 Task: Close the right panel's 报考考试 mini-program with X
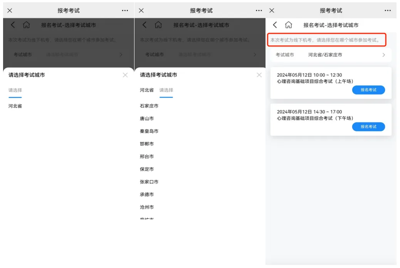[x=272, y=10]
